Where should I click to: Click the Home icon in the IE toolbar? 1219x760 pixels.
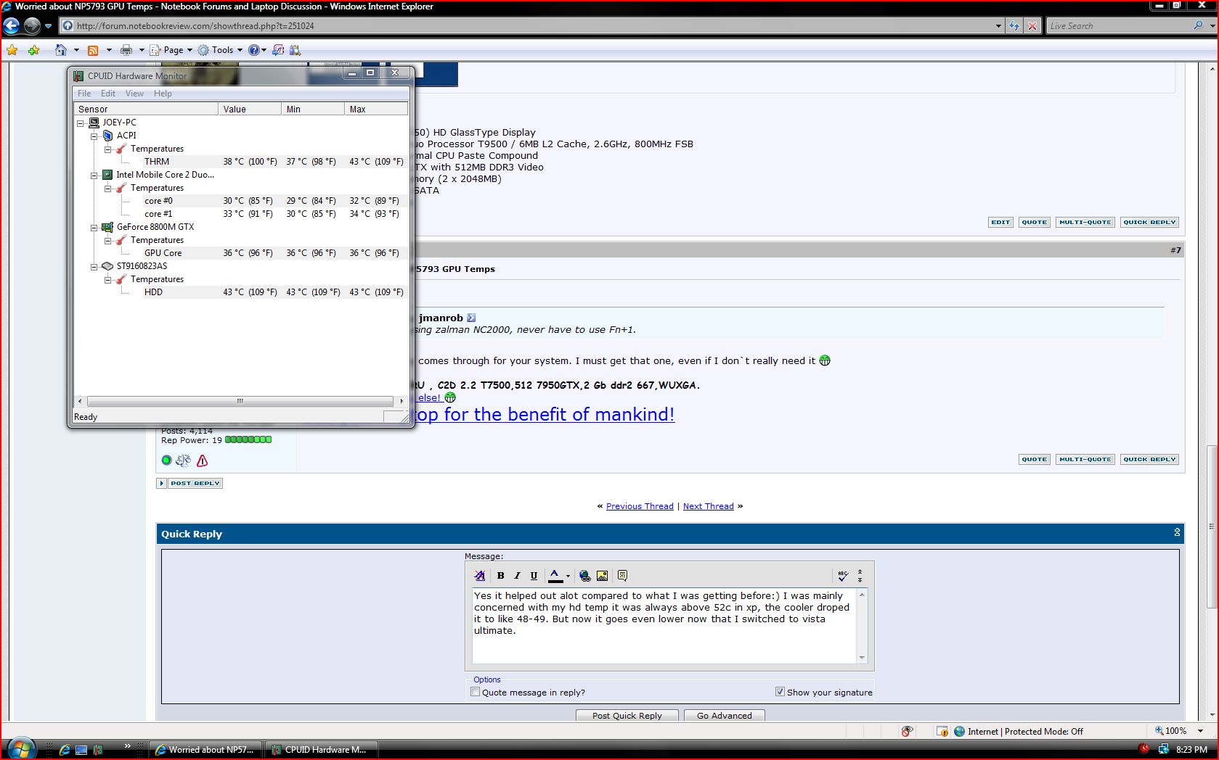61,50
